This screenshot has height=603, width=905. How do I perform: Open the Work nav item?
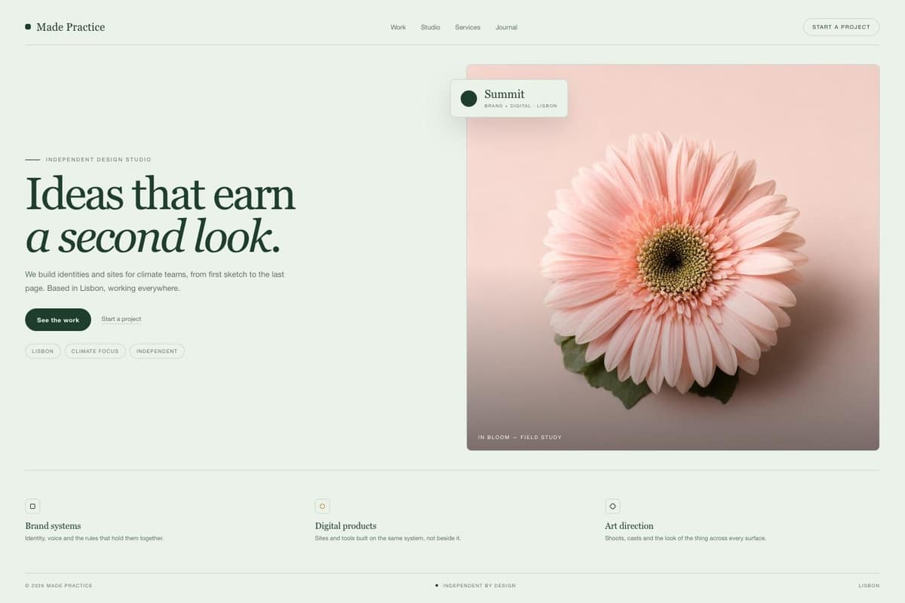tap(398, 27)
